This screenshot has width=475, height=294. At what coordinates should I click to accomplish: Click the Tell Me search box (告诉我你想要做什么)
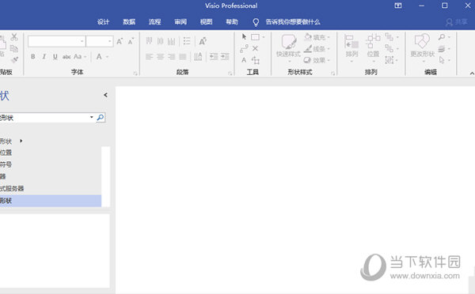tap(293, 22)
